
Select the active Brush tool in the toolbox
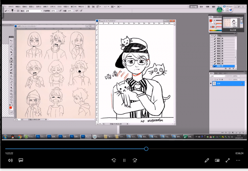click(11, 61)
